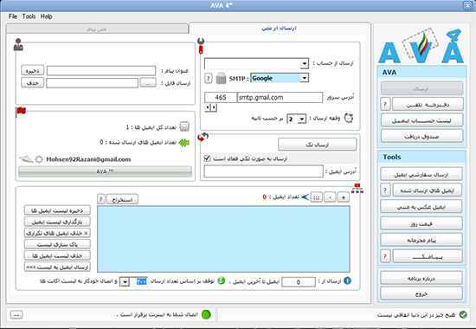Click the AVA progress bar
476x329 pixels.
pos(105,171)
